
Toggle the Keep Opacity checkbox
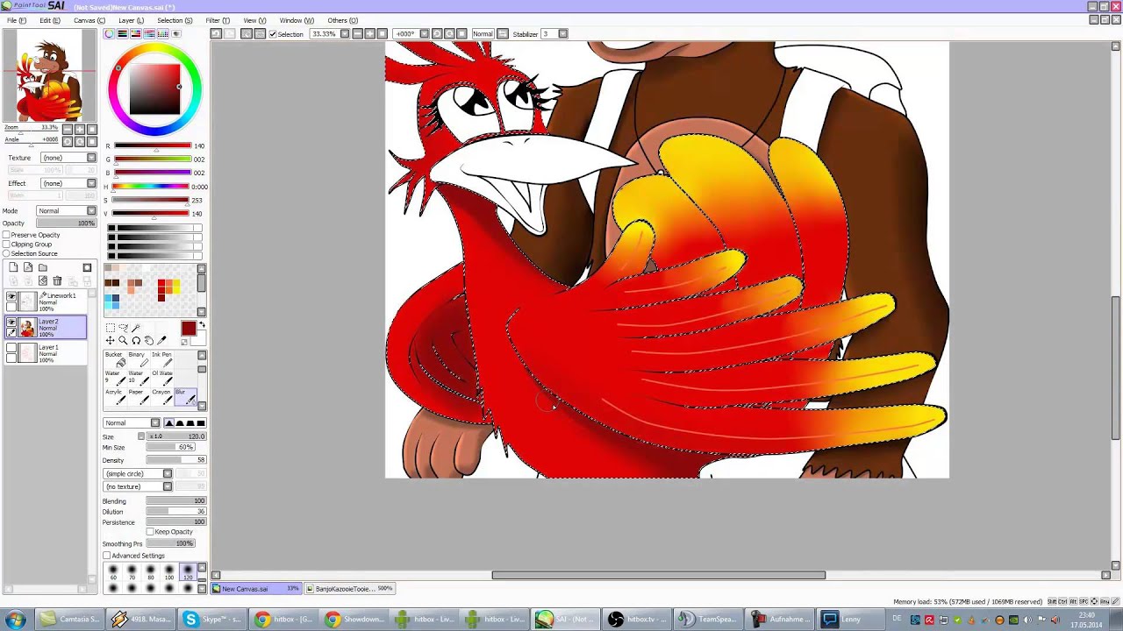pyautogui.click(x=150, y=532)
